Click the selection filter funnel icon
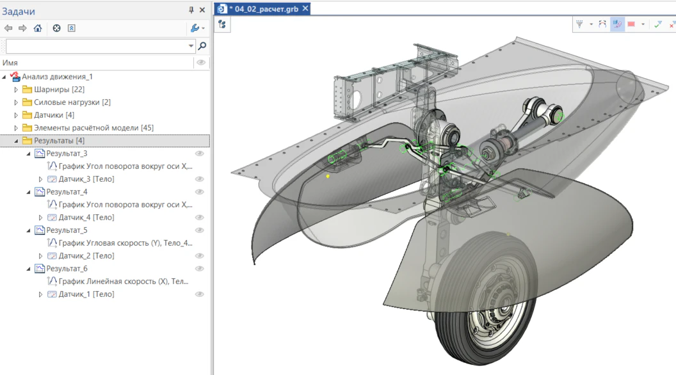This screenshot has width=676, height=375. [580, 24]
